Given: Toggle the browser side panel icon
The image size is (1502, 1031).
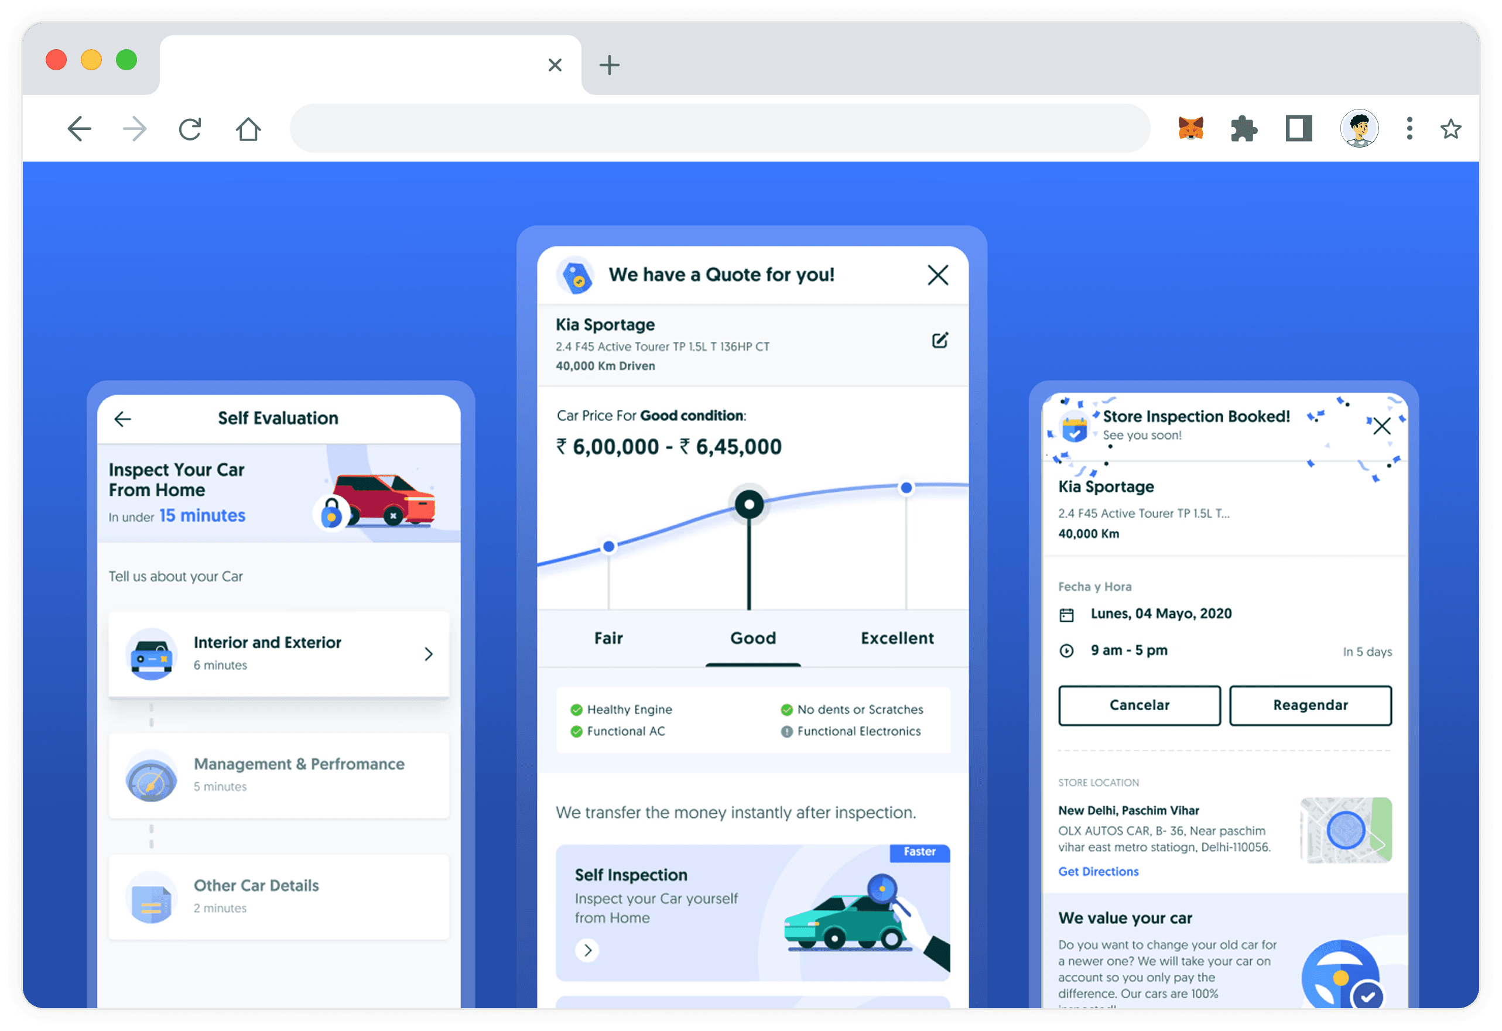Looking at the screenshot, I should click(1298, 129).
